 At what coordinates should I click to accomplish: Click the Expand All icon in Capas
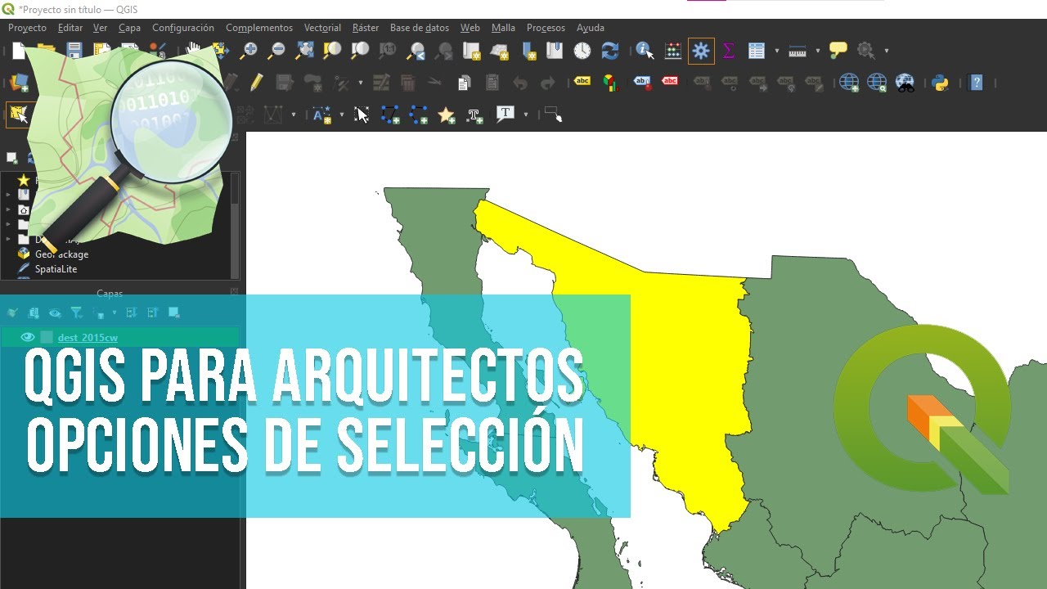click(x=131, y=312)
